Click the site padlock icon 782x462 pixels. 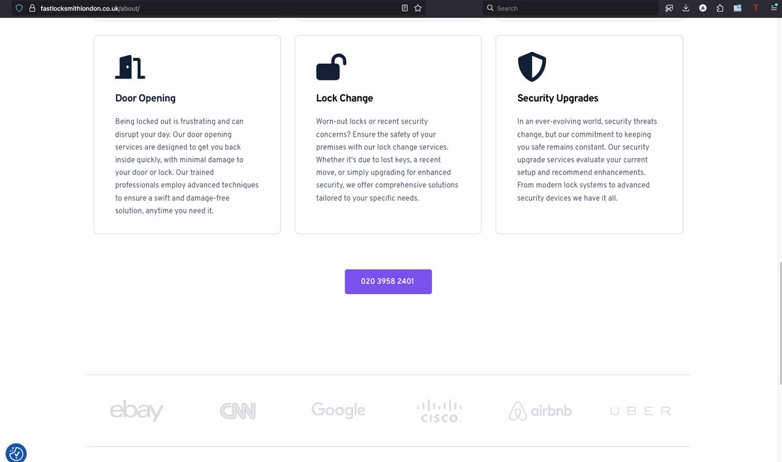tap(31, 8)
